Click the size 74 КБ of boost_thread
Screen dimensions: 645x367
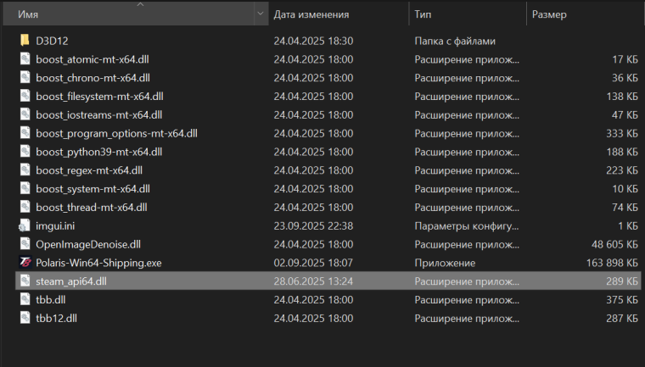(625, 208)
